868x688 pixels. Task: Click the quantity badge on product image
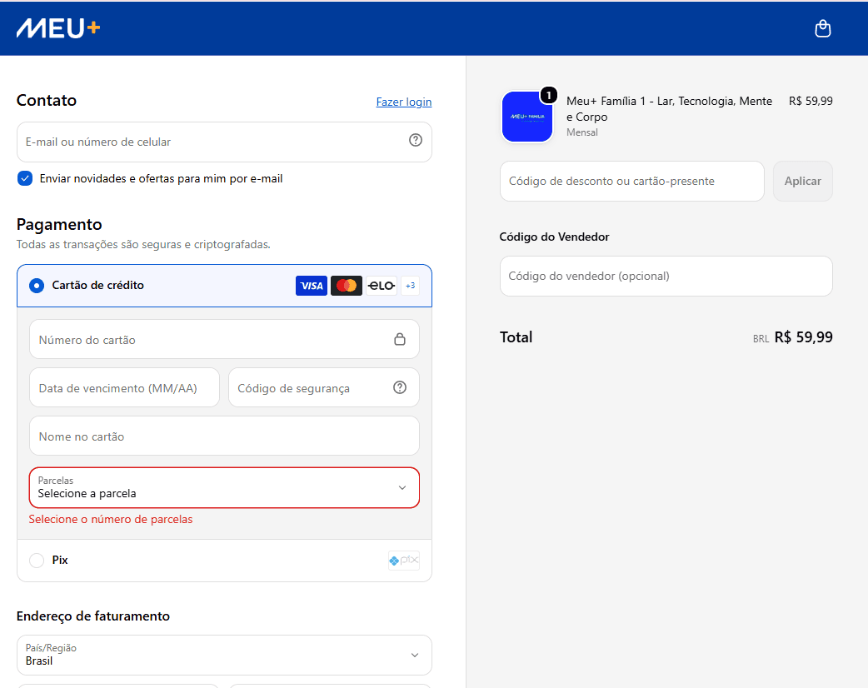click(549, 95)
